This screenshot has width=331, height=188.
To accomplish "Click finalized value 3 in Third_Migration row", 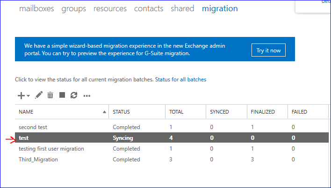I will point(252,159).
